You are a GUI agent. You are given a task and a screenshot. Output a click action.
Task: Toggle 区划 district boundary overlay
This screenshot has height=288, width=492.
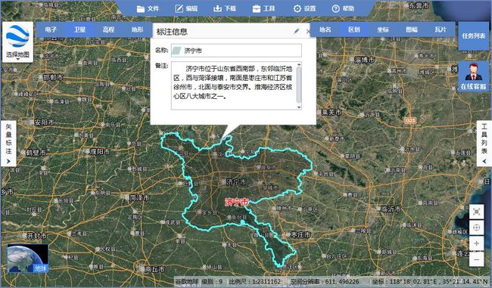pos(354,29)
